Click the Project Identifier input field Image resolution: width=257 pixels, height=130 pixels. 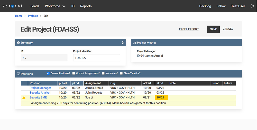coord(96,58)
